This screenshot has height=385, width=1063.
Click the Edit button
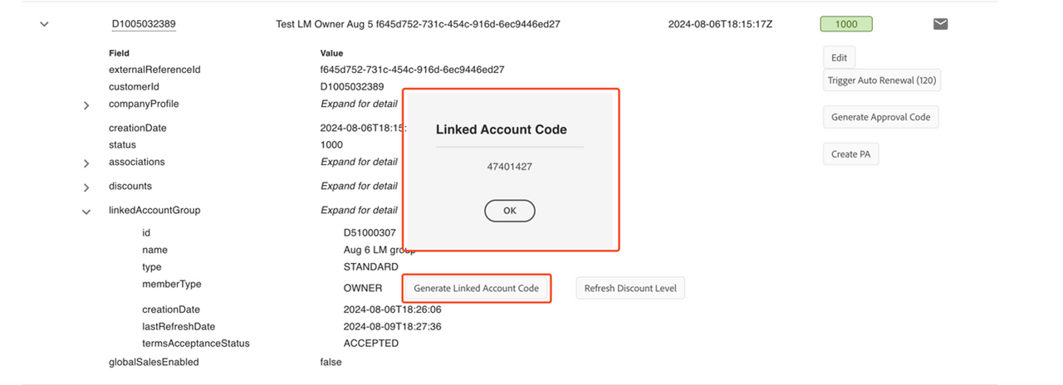pyautogui.click(x=839, y=57)
